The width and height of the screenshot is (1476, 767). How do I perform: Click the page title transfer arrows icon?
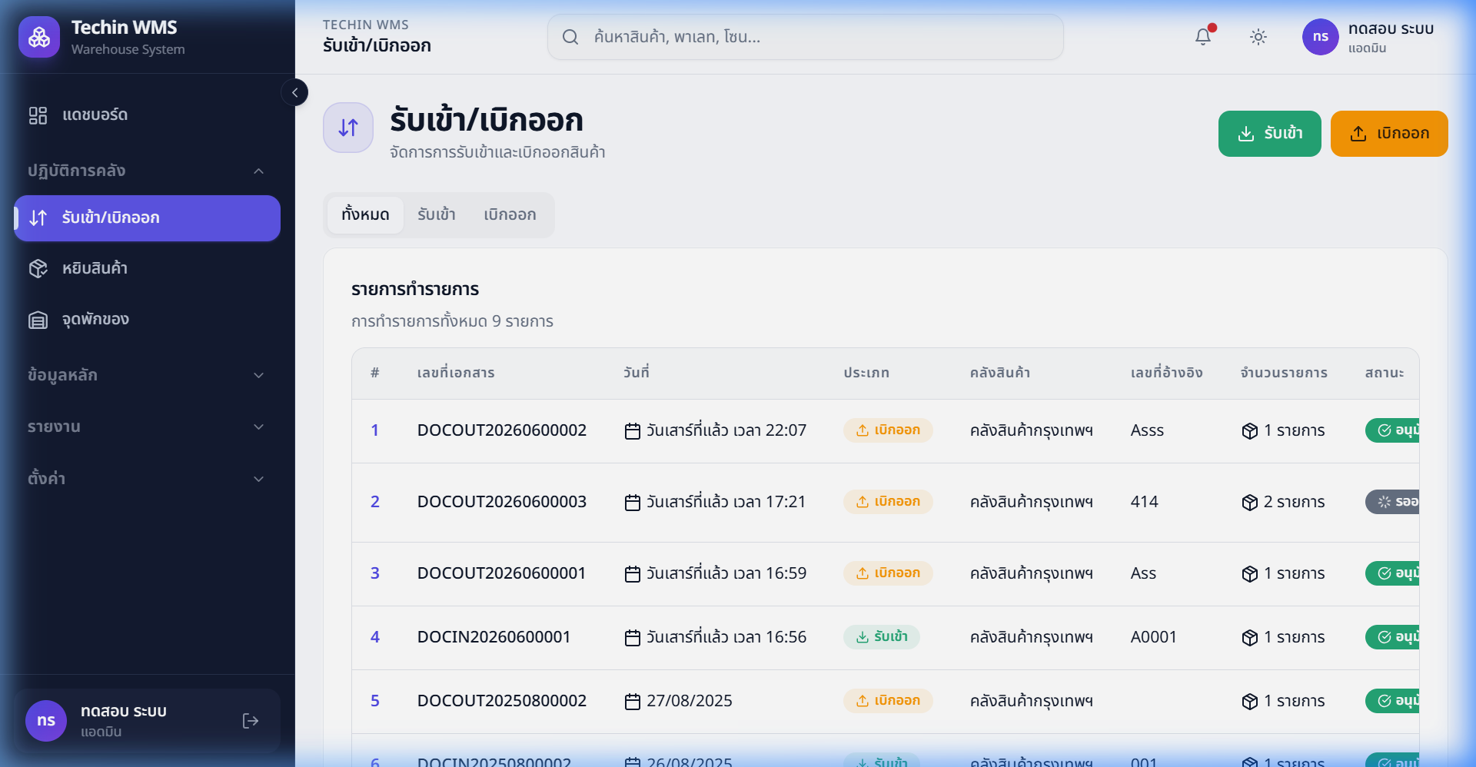[x=348, y=128]
